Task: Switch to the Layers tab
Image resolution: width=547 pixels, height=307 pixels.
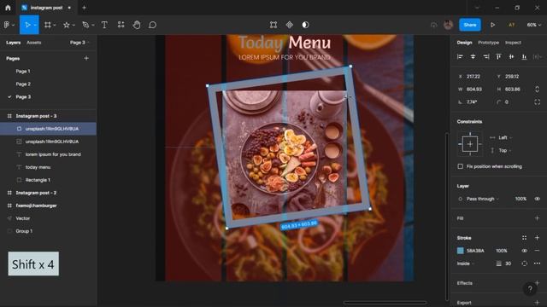Action: click(14, 43)
